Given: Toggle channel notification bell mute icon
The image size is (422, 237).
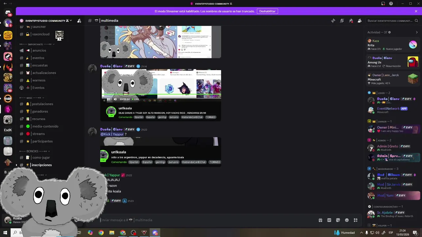Looking at the screenshot, I should 342,21.
